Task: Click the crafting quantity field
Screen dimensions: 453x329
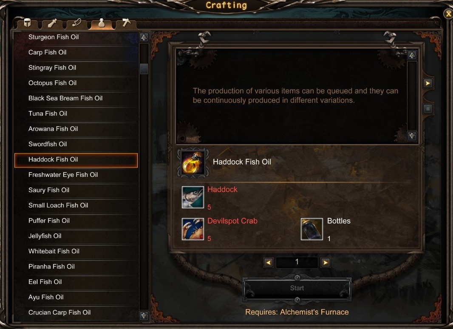Action: click(297, 262)
